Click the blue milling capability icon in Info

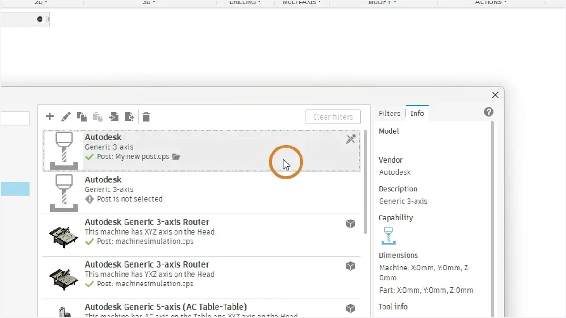(x=389, y=236)
